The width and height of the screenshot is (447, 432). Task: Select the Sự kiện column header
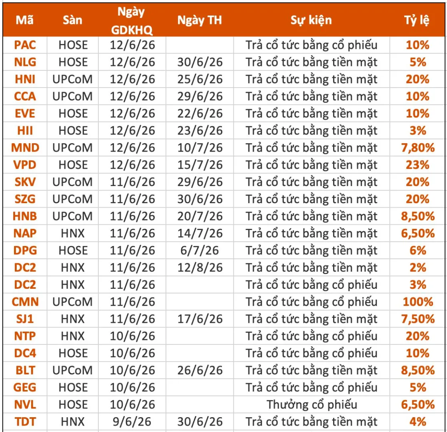pyautogui.click(x=311, y=20)
